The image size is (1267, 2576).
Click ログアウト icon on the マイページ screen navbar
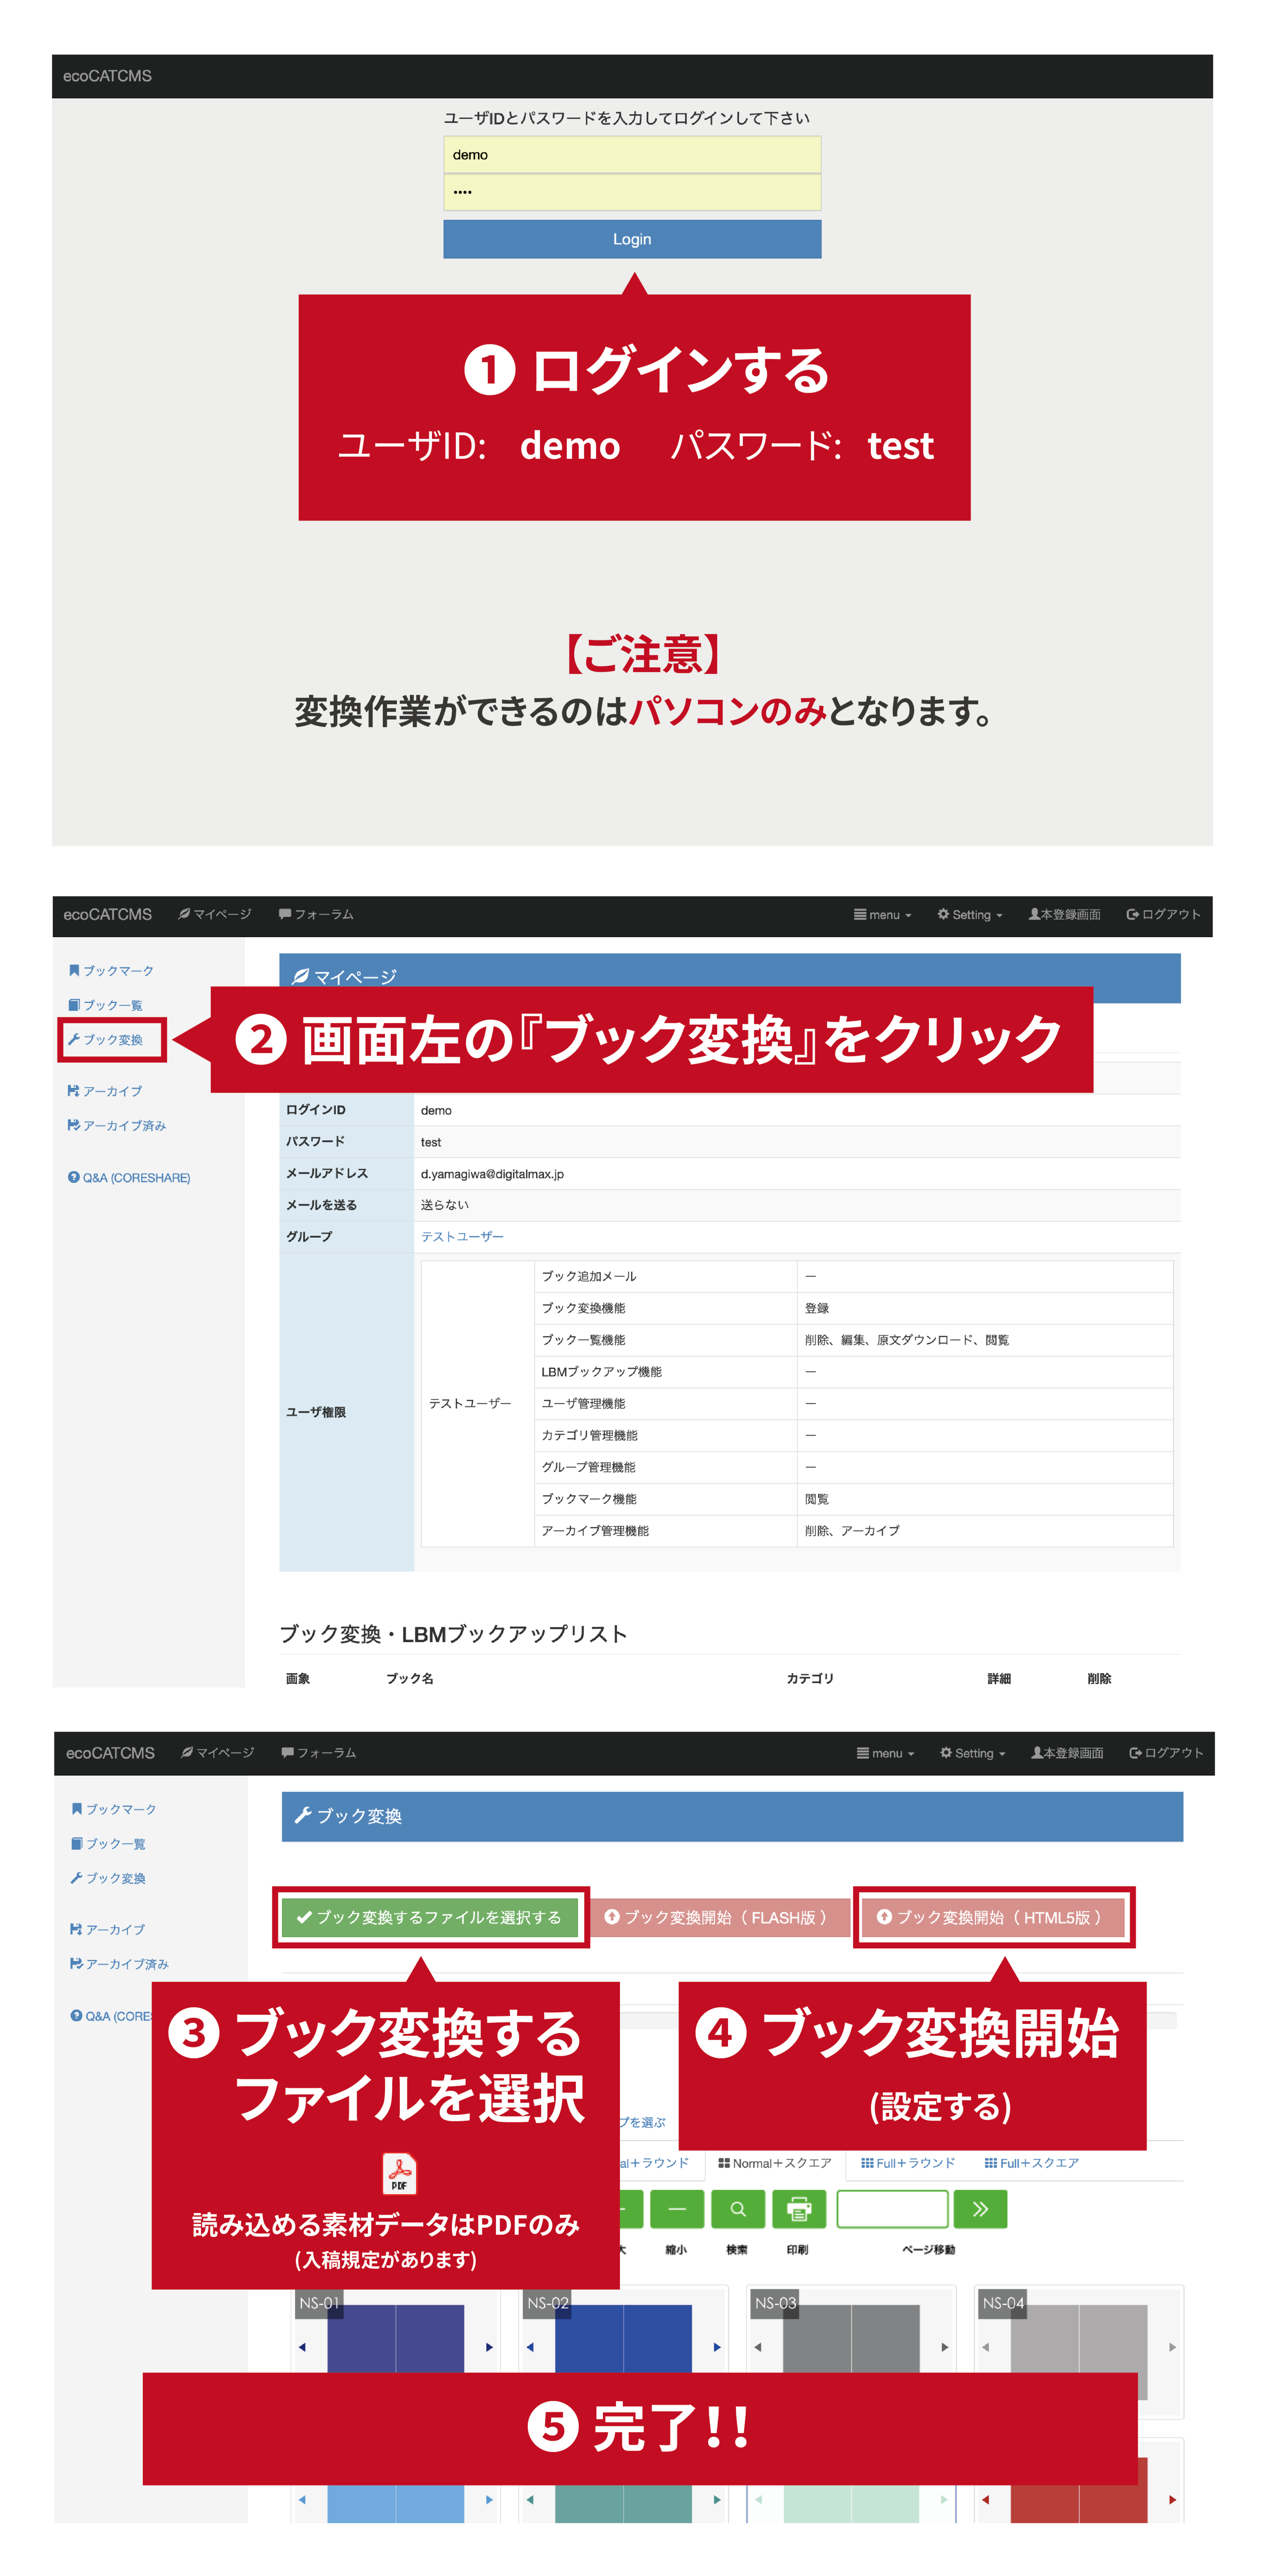click(1163, 914)
